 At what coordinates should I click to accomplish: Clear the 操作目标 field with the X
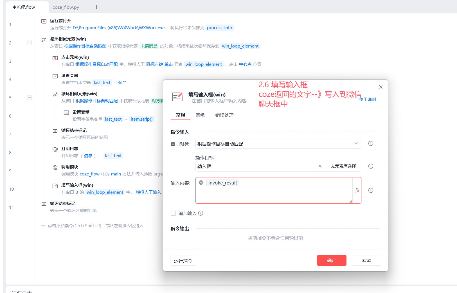click(320, 166)
